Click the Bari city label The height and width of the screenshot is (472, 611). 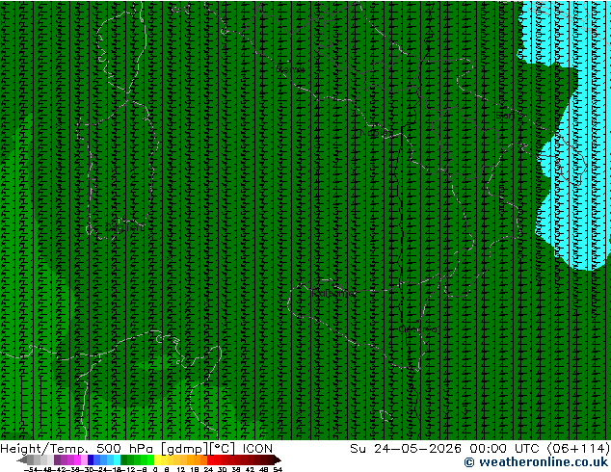505,116
